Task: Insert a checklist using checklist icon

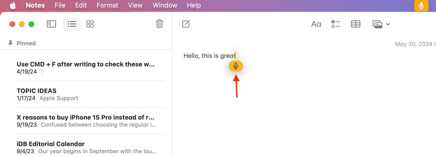Action: 336,24
